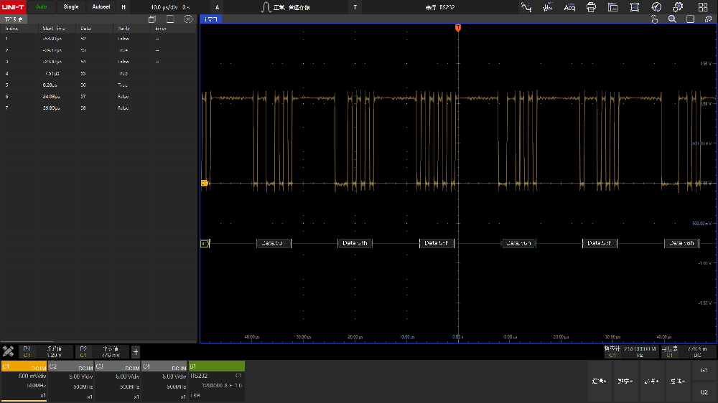Viewport: 718px width, 403px height.
Task: Click the printer icon in top toolbar
Action: click(591, 7)
